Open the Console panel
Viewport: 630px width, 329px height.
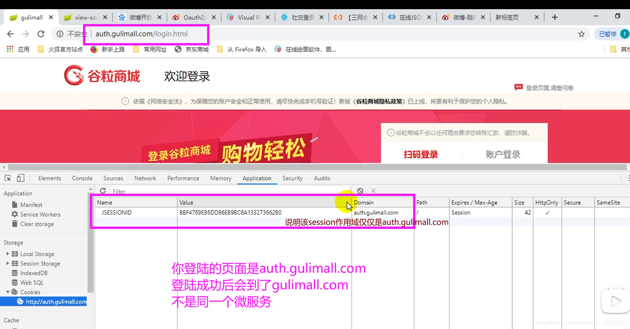tap(82, 178)
